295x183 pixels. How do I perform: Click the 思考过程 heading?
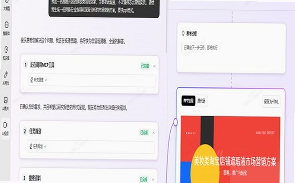191,34
